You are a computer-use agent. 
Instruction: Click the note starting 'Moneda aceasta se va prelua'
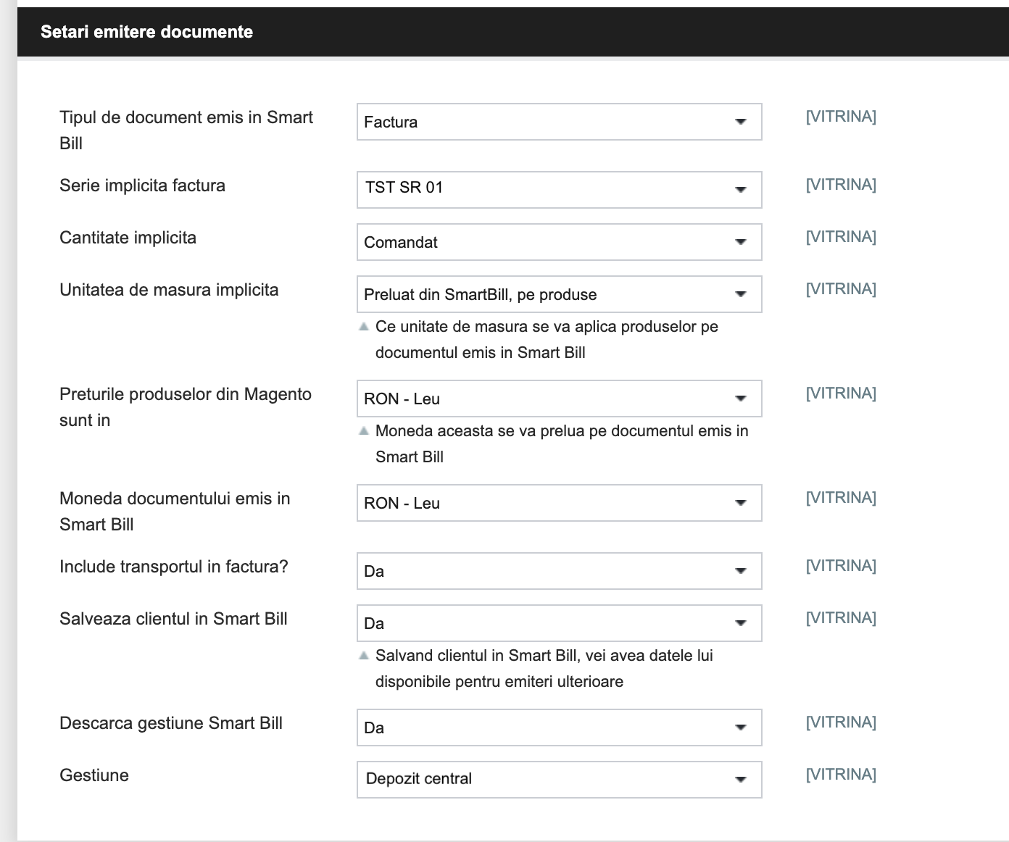tap(562, 444)
